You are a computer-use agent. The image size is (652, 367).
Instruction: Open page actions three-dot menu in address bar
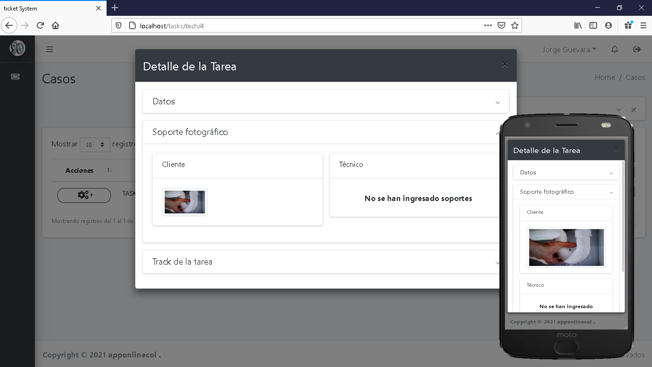(488, 25)
